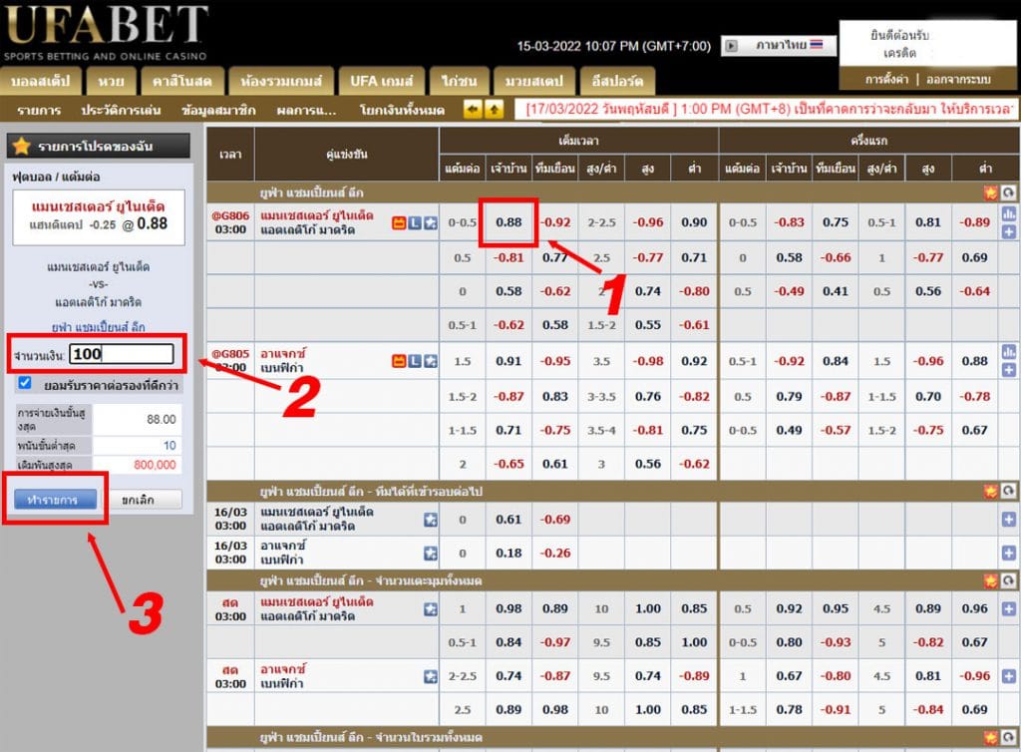Go to the คาสิโนสด tab
The width and height of the screenshot is (1021, 752).
[182, 82]
